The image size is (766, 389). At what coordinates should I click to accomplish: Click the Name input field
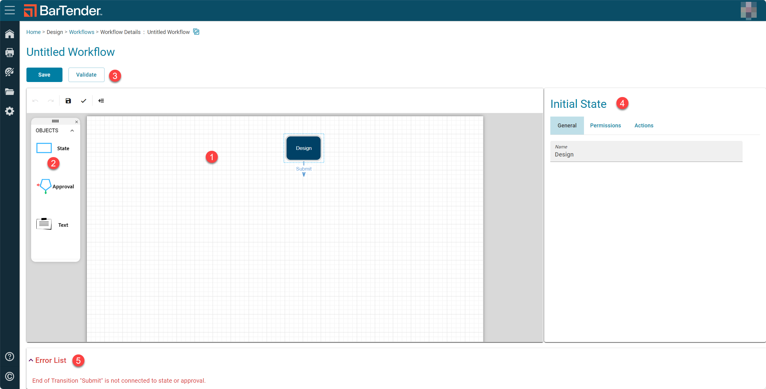click(646, 151)
